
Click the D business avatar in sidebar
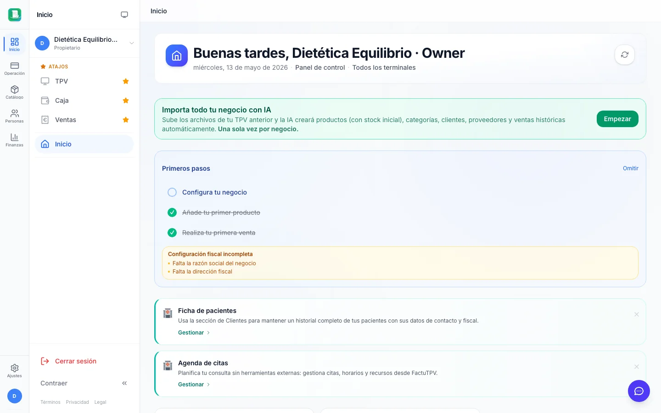pyautogui.click(x=42, y=43)
